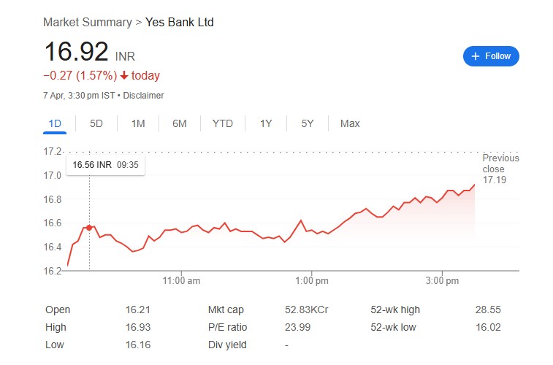The height and width of the screenshot is (365, 553).
Task: Click the 11:00 am axis label
Action: click(182, 281)
